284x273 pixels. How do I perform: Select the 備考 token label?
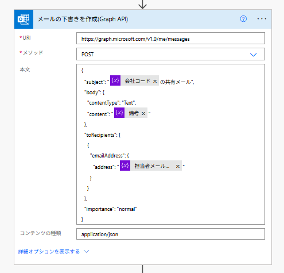(134, 113)
